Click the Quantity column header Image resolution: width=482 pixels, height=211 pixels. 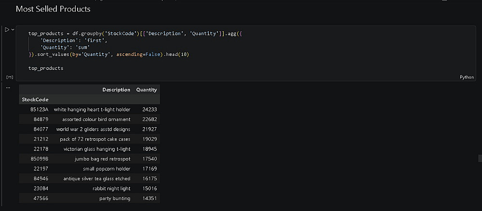click(147, 90)
